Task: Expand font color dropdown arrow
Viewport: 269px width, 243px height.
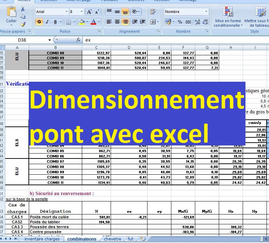Action: tap(99, 22)
